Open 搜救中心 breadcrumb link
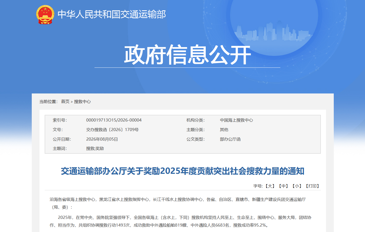The height and width of the screenshot is (232, 365). [x=82, y=102]
